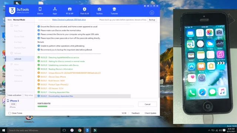Open the Apps section
The width and height of the screenshot is (237, 133).
(55, 11)
